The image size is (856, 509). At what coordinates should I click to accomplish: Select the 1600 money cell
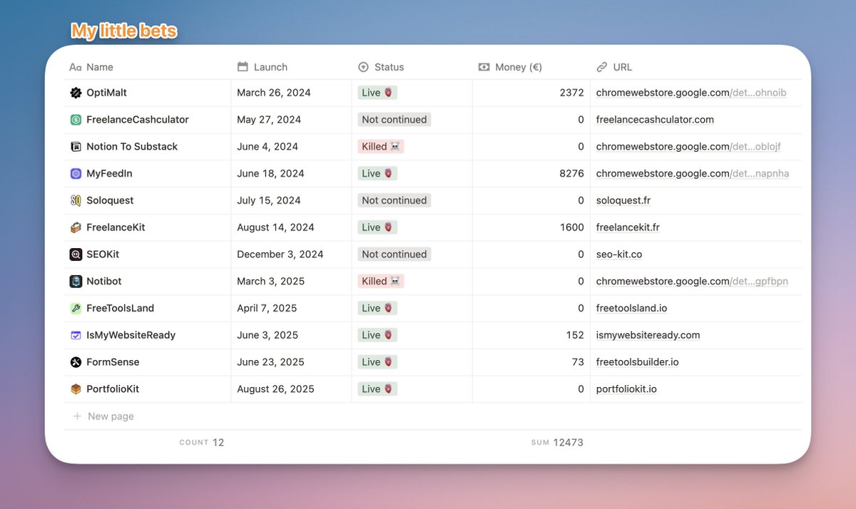pos(531,227)
